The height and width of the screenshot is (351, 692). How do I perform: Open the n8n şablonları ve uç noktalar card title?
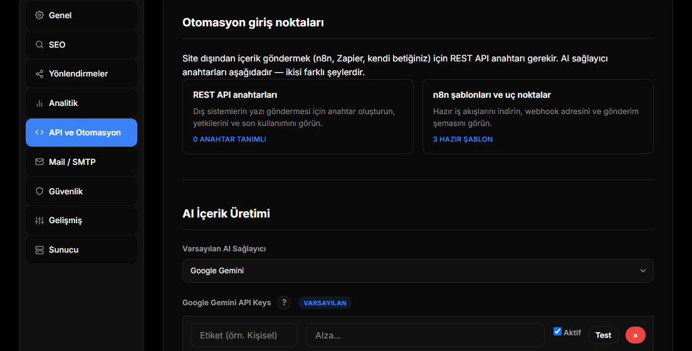pyautogui.click(x=491, y=95)
